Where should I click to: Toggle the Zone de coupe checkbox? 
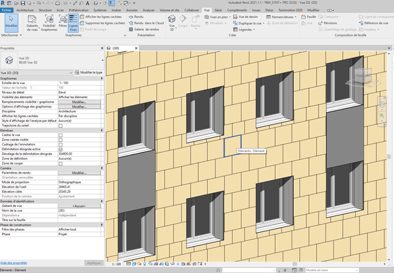pos(61,163)
